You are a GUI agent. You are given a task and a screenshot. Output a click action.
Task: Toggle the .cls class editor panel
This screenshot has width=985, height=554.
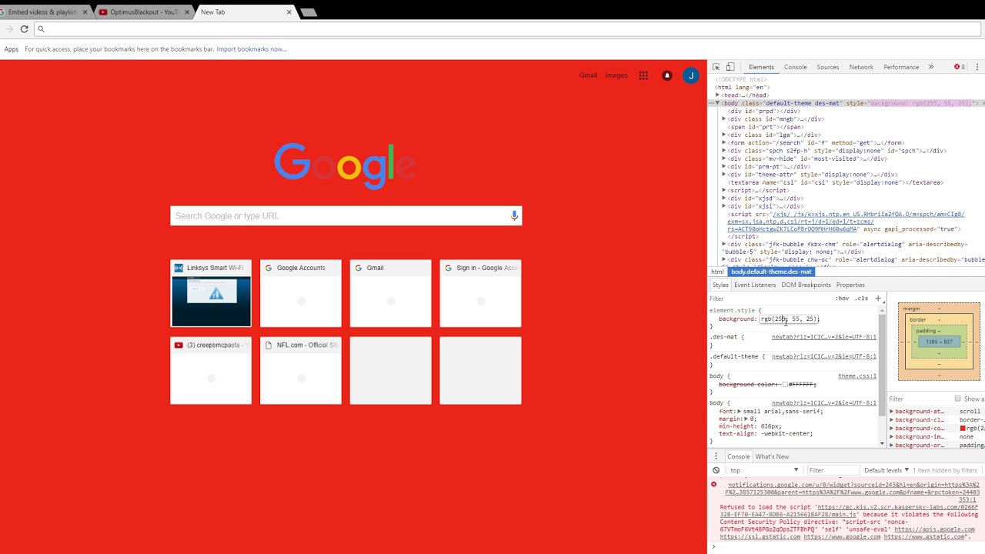tap(861, 299)
